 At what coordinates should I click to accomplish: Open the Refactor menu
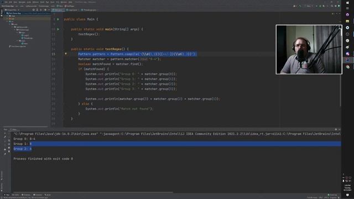coord(35,2)
